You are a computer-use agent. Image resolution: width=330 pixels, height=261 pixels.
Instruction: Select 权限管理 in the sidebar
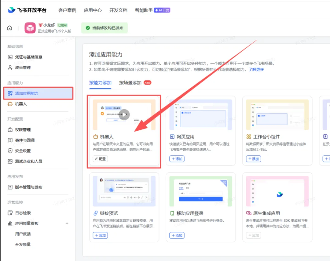click(23, 130)
